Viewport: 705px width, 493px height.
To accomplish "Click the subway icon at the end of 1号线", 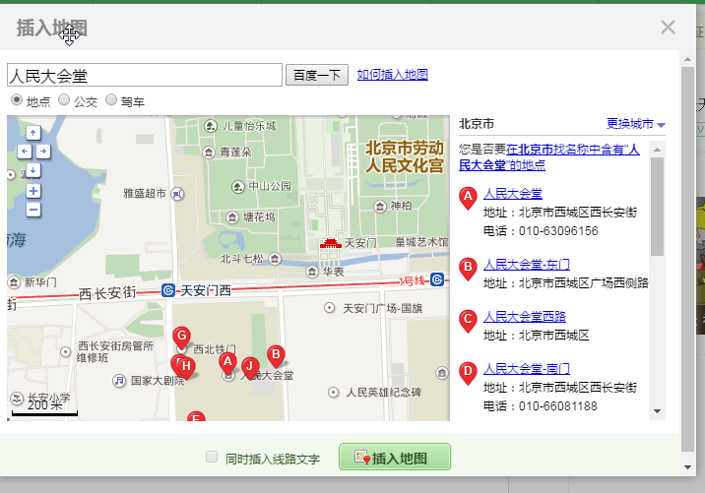I will point(437,279).
